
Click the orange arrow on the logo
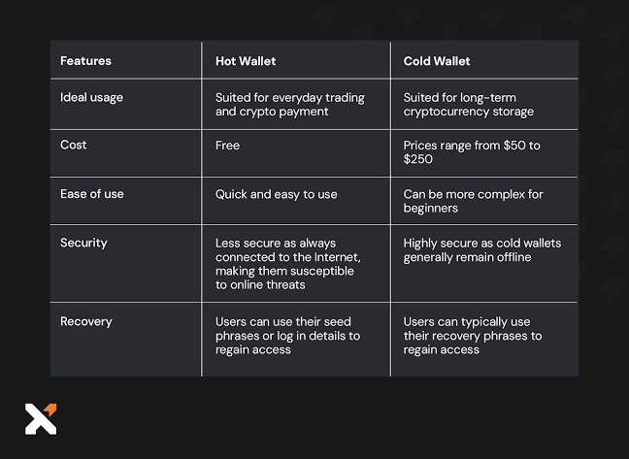tap(50, 410)
